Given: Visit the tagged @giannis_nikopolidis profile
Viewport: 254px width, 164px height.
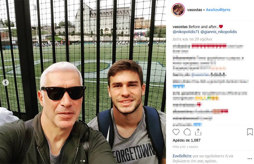Looking at the screenshot, I should (x=219, y=32).
